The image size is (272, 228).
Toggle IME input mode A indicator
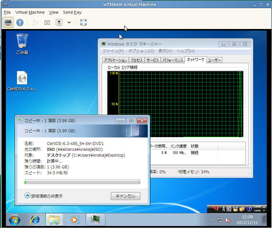[224, 209]
